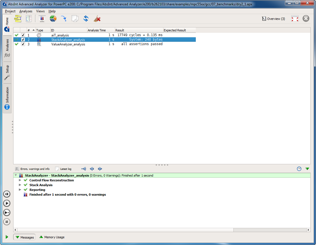Click the result '17749 cycles = 0.135 ms'
316x245 pixels.
tap(140, 35)
